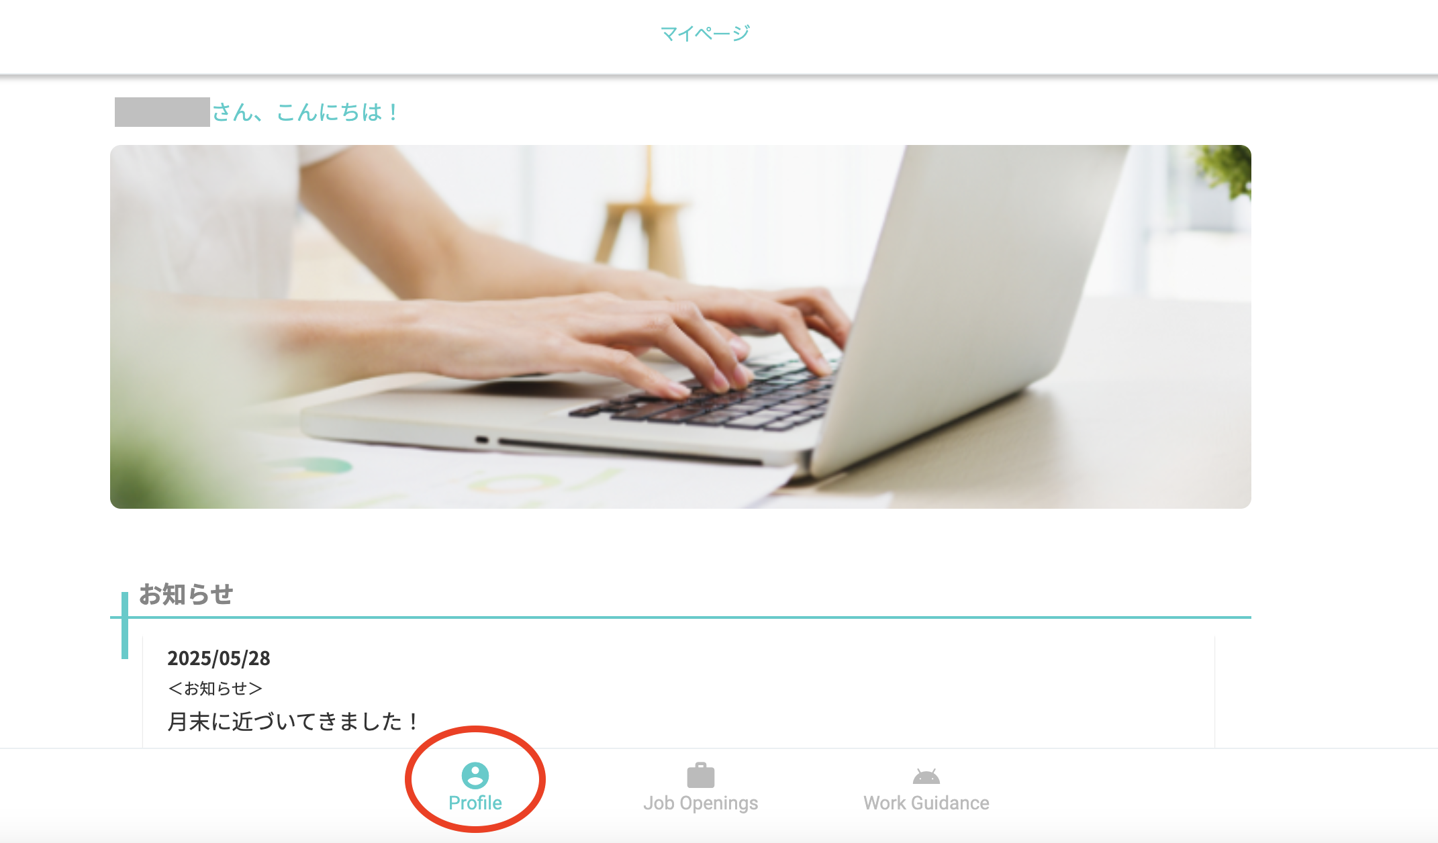The height and width of the screenshot is (843, 1438).
Task: Click the grayed-out user name box
Action: [x=162, y=112]
